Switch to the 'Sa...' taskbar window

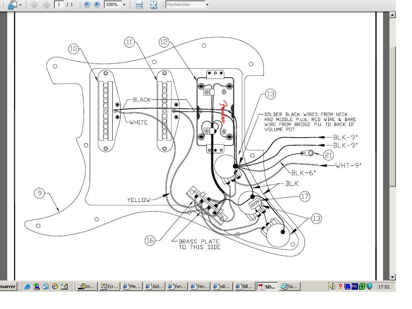coord(290,286)
